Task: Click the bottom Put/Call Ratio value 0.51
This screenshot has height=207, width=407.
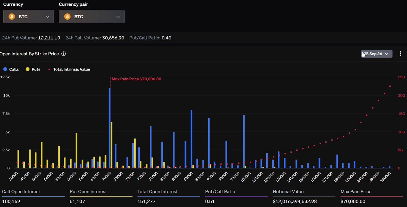Action: (210, 202)
